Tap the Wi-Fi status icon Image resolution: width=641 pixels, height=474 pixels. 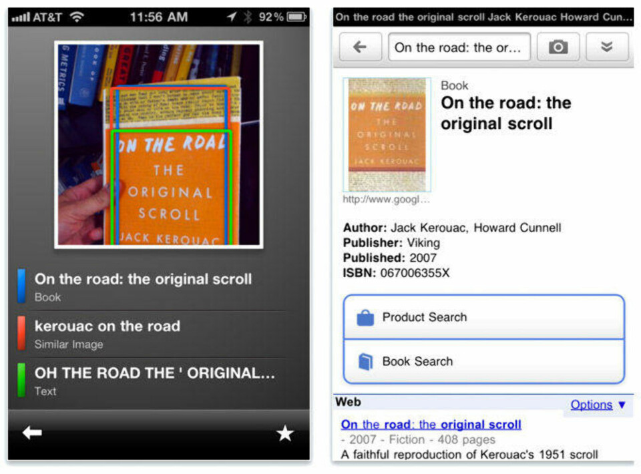[77, 17]
